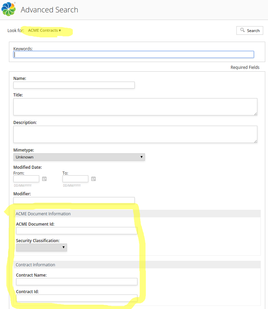Click the Required Fields link

pyautogui.click(x=245, y=67)
